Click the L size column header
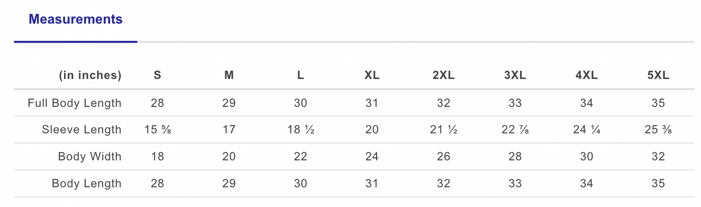Screen dimensions: 701x207 tap(301, 76)
